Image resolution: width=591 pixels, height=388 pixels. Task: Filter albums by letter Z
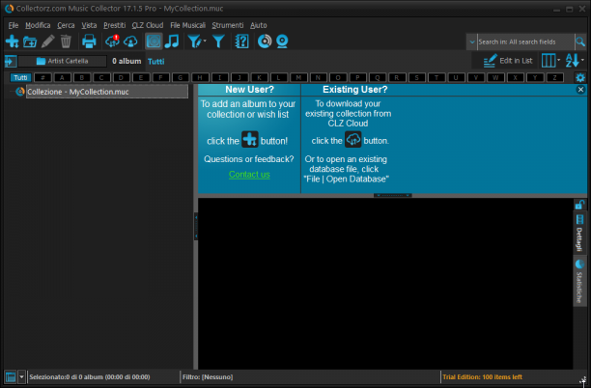click(x=554, y=77)
